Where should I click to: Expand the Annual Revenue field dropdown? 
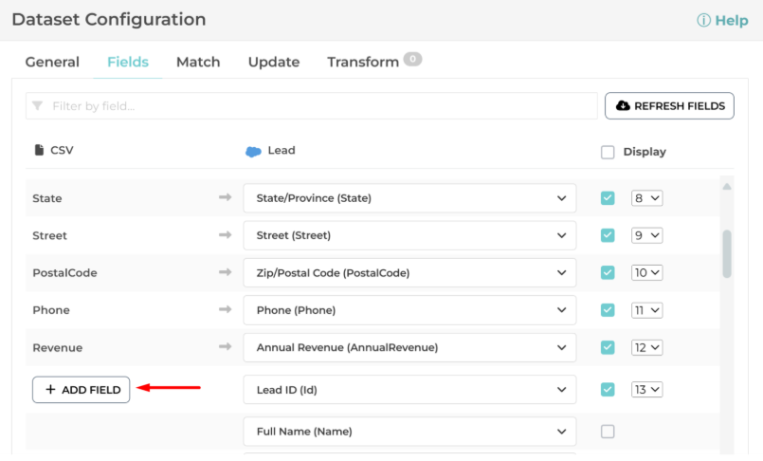point(409,347)
